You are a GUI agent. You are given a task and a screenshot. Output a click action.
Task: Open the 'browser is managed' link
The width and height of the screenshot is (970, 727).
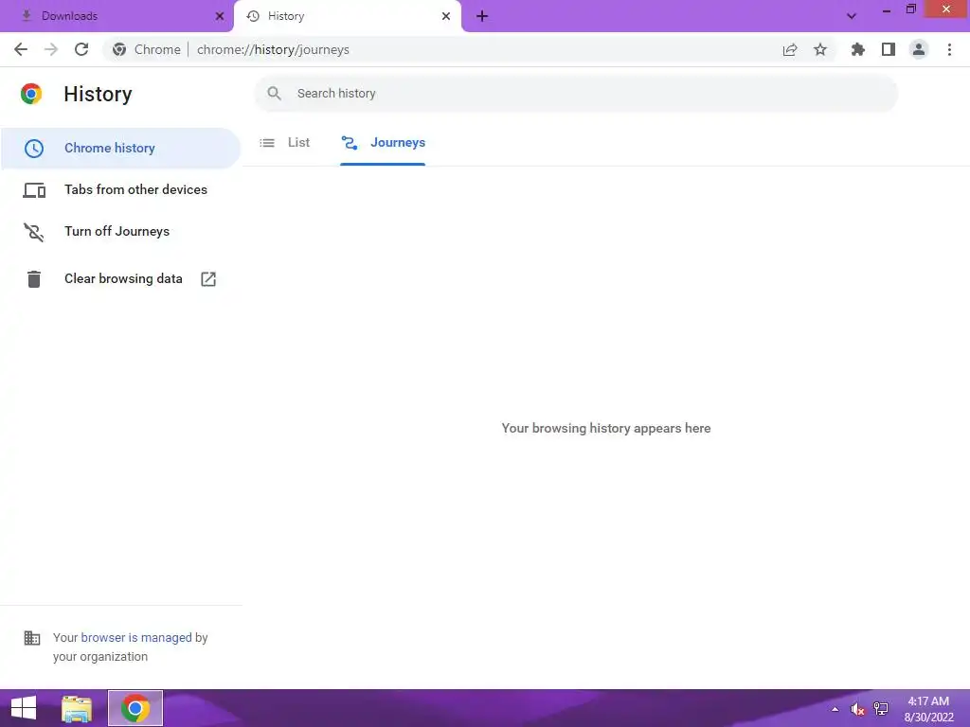click(136, 637)
